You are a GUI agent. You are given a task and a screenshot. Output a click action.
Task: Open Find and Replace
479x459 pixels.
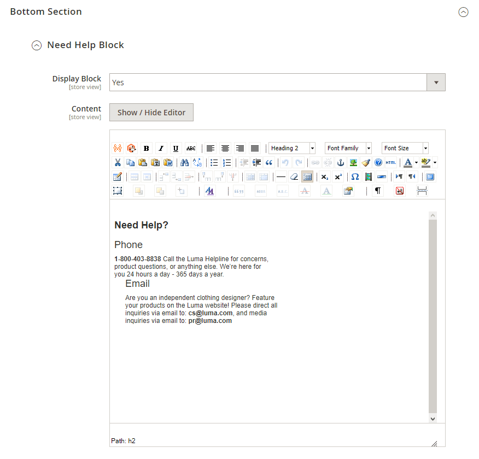click(197, 162)
